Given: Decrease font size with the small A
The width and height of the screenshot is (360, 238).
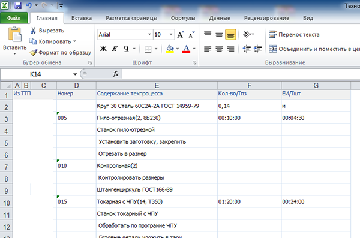Looking at the screenshot, I should point(191,34).
